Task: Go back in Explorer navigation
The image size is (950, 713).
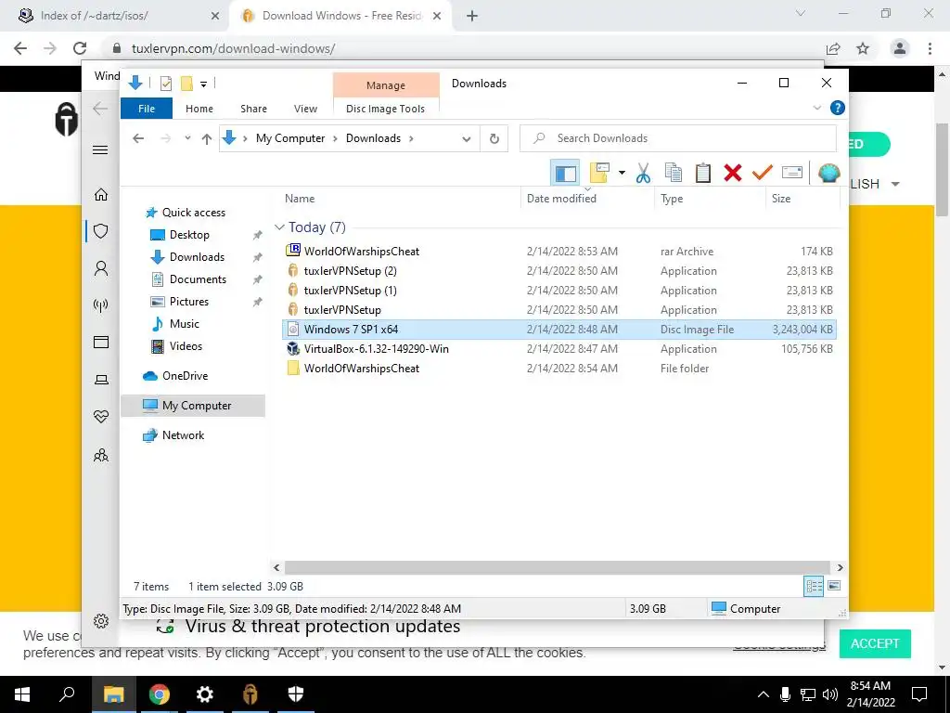Action: tap(138, 138)
